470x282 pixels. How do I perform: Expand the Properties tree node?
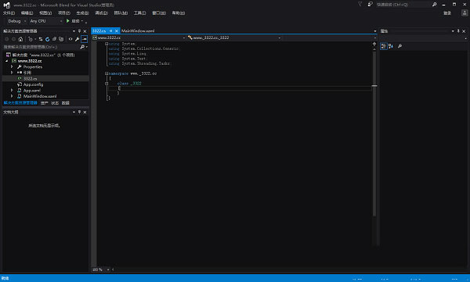(x=12, y=66)
